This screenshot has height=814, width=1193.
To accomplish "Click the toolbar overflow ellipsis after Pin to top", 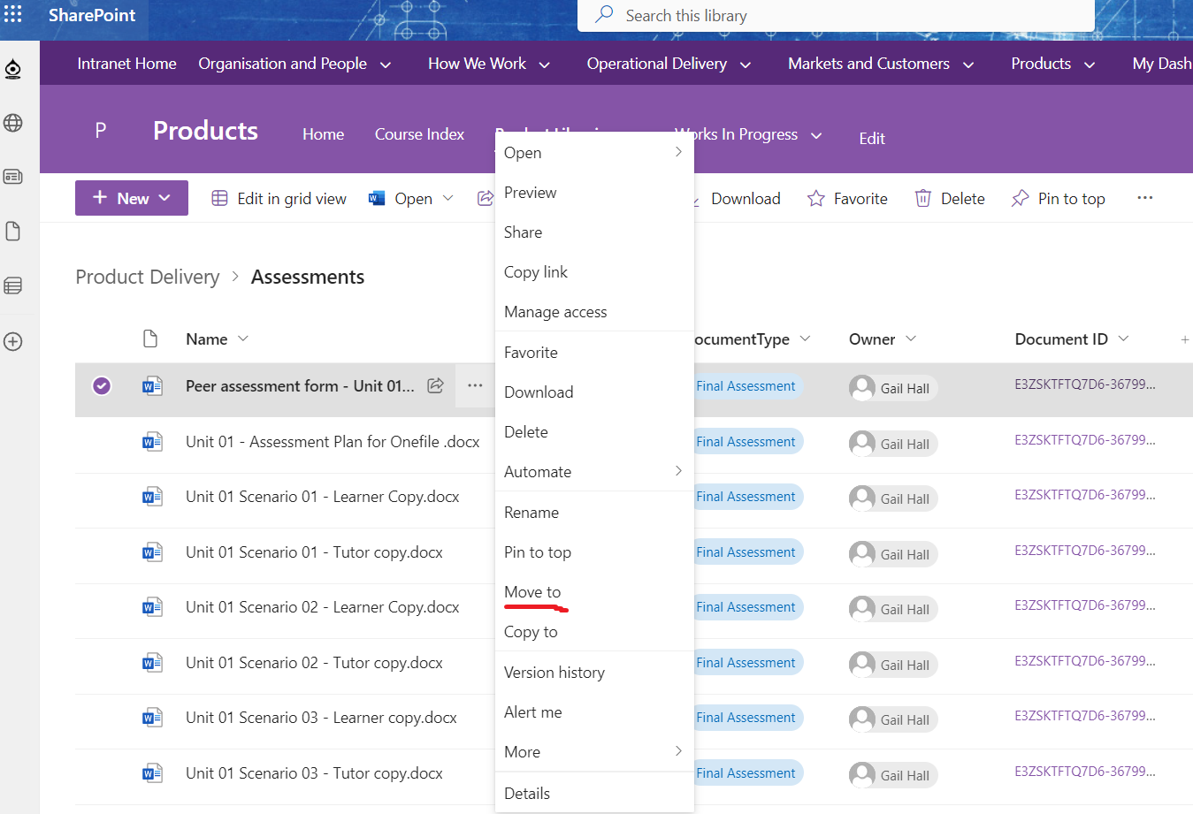I will point(1144,198).
